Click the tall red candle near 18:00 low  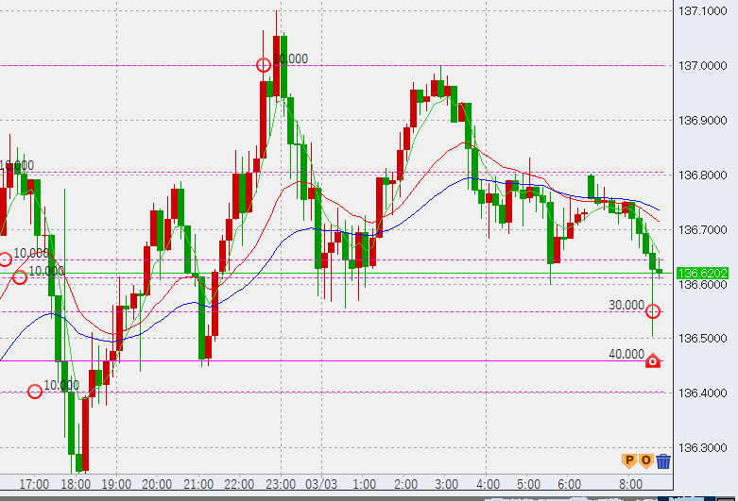(x=84, y=433)
